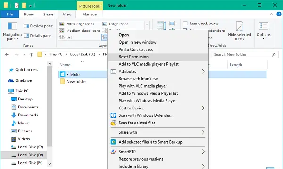Image resolution: width=283 pixels, height=169 pixels.
Task: Switch to the View tab
Action: [67, 14]
